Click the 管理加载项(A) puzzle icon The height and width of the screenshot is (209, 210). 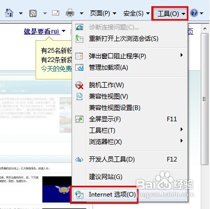pos(79,68)
